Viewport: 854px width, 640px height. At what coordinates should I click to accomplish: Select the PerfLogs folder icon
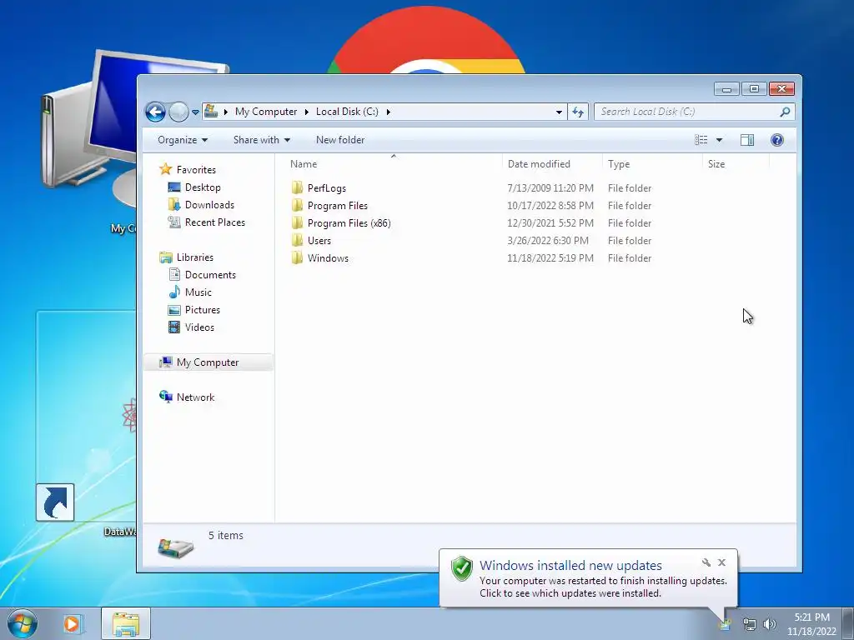(x=298, y=187)
